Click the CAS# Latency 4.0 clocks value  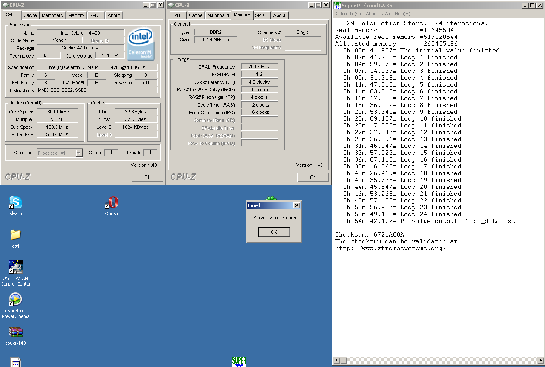(259, 82)
